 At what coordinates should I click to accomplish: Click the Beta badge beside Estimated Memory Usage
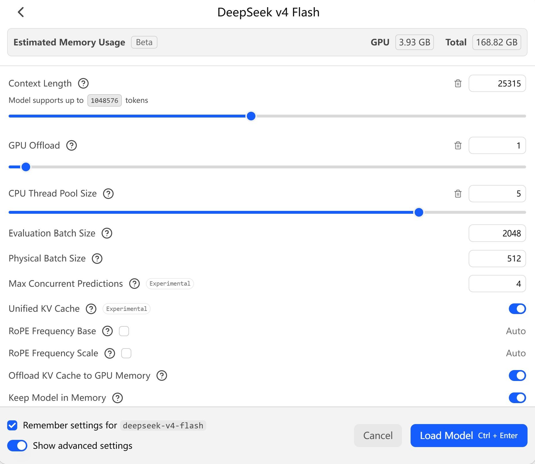click(144, 42)
